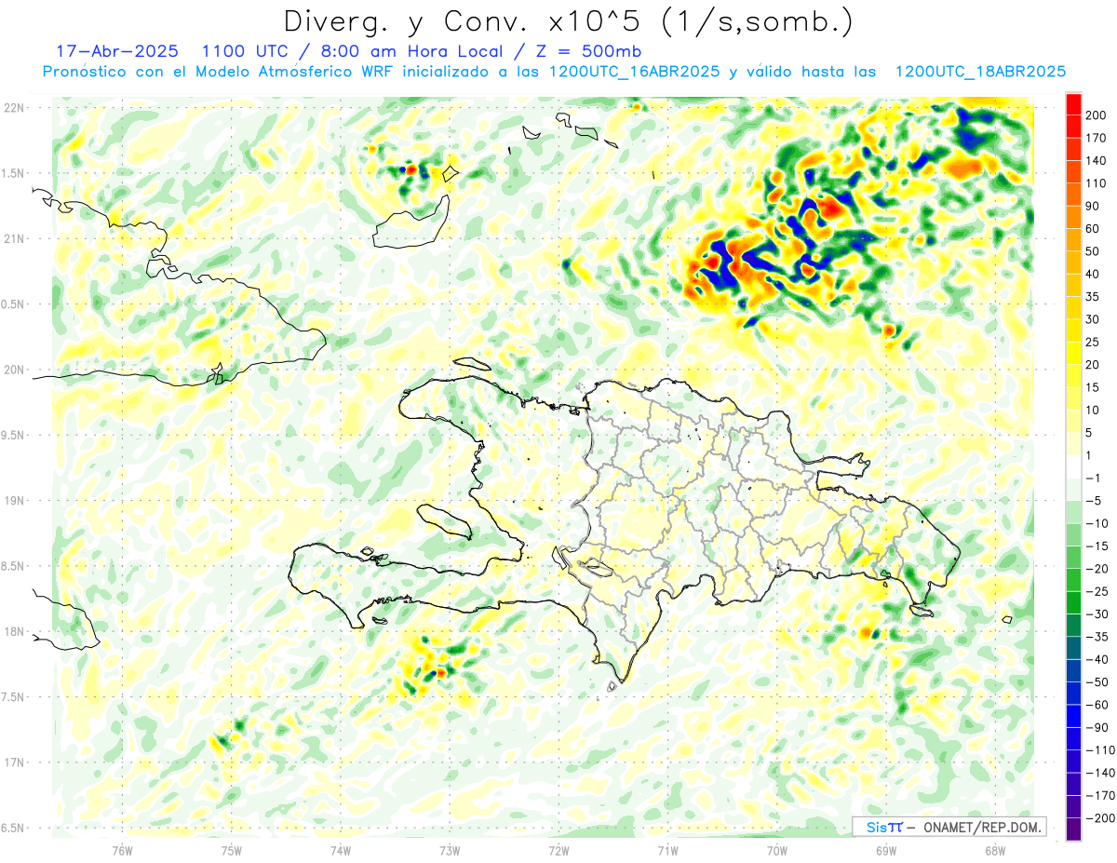This screenshot has width=1117, height=863.
Task: Click the 22N latitude label
Action: click(x=14, y=108)
